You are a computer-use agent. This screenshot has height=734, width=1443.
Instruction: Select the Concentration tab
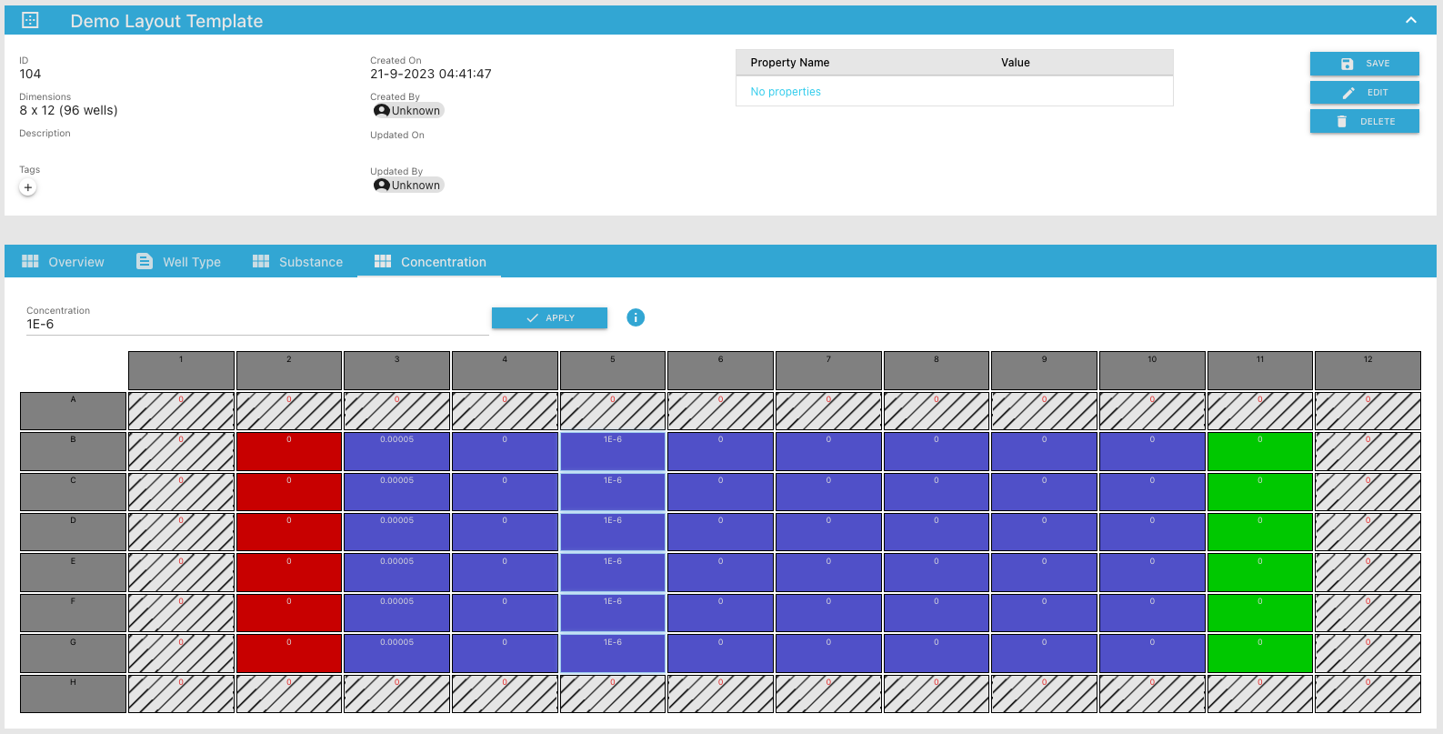[x=431, y=262]
